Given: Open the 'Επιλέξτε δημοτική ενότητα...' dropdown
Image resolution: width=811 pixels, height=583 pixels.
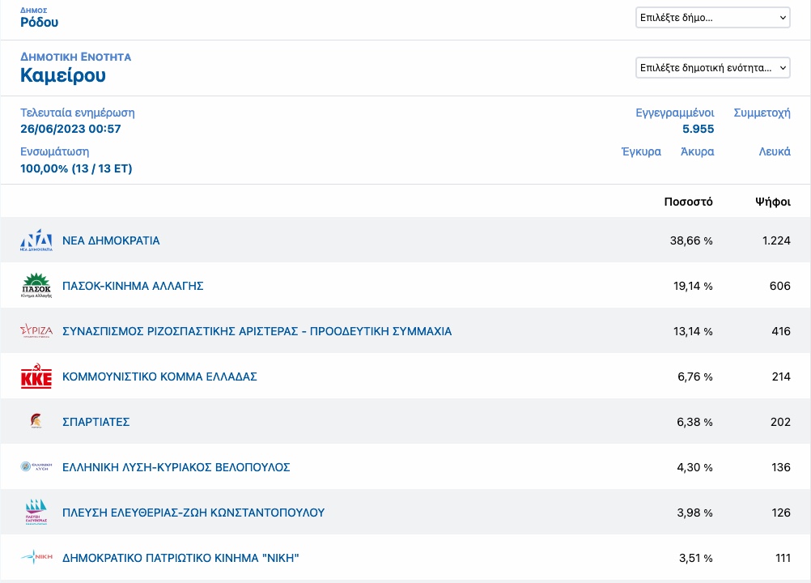Looking at the screenshot, I should click(713, 68).
